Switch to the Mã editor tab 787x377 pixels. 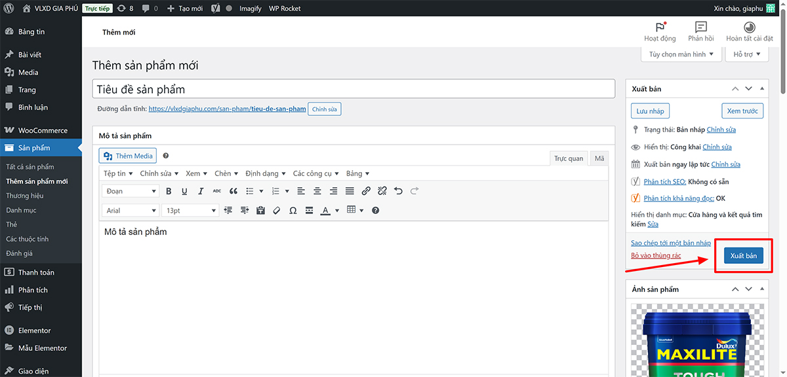tap(599, 158)
